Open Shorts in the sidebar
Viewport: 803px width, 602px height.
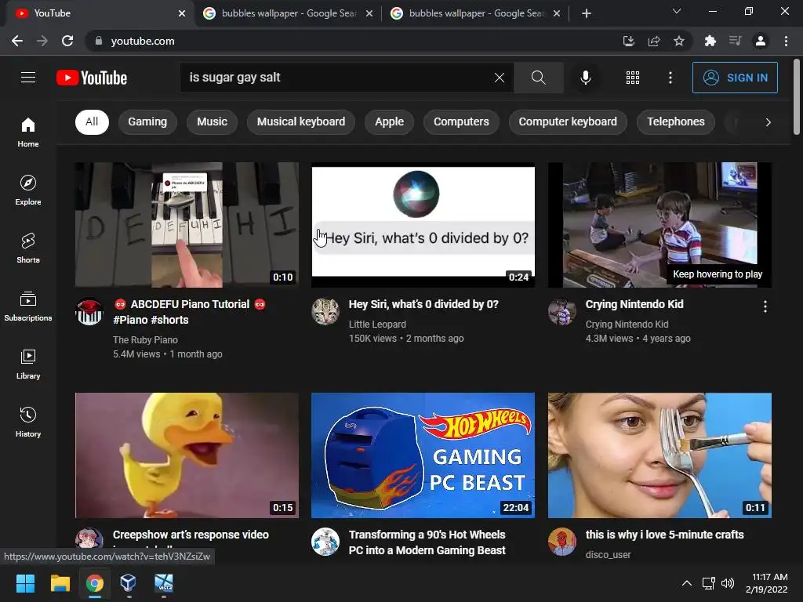pos(28,248)
